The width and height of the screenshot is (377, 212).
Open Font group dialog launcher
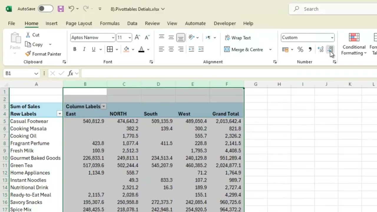(x=151, y=62)
